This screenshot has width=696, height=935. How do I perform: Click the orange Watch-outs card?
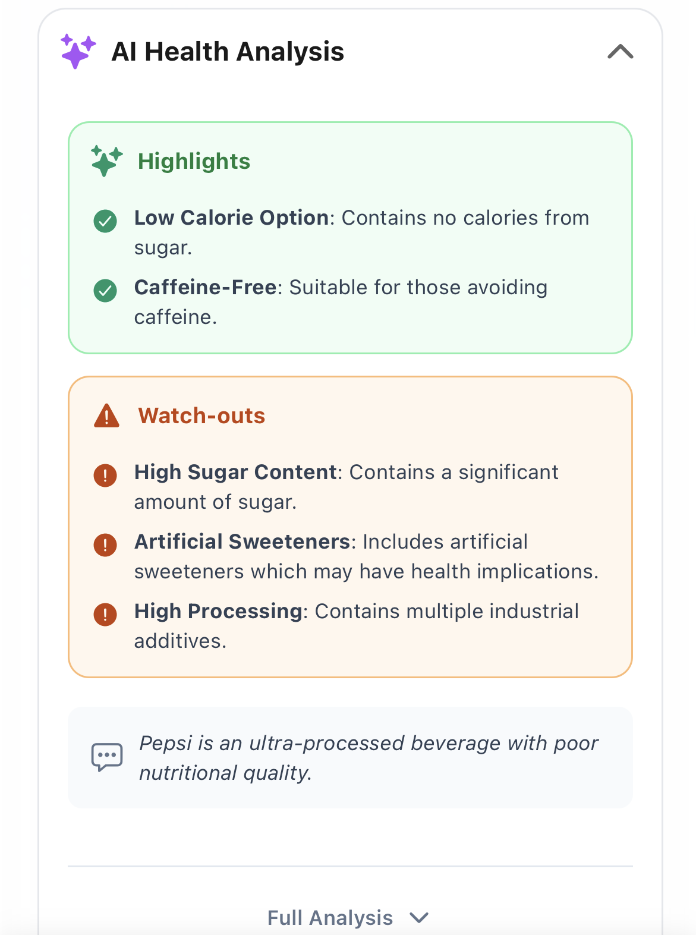[x=351, y=526]
